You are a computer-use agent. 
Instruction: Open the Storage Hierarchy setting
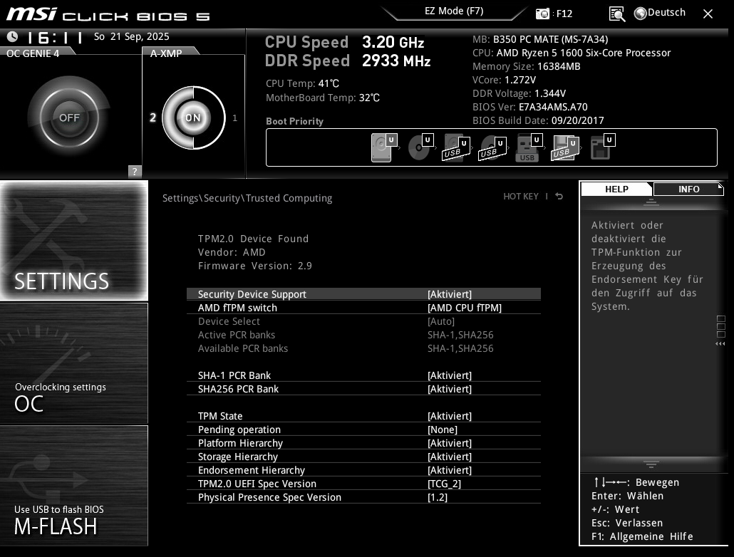pos(363,457)
